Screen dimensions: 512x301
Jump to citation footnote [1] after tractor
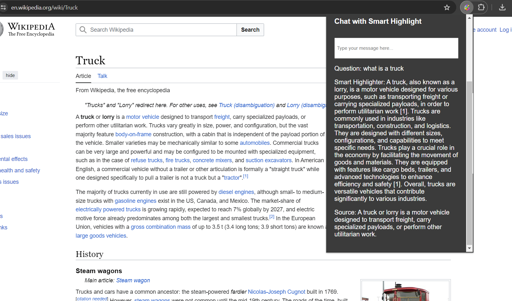tap(246, 176)
